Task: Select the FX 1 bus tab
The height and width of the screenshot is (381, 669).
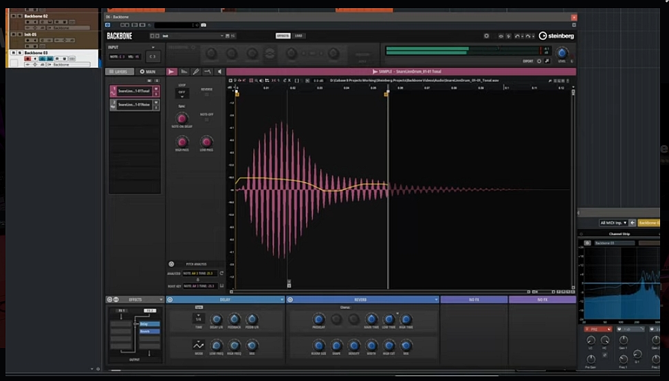Action: 121,311
